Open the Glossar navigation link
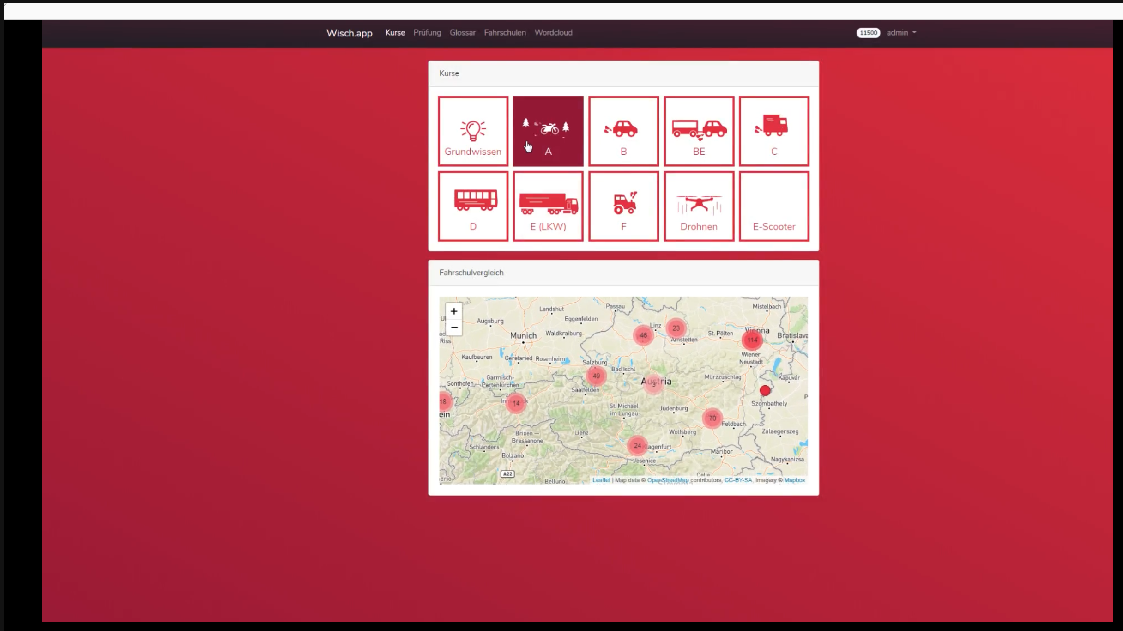 point(462,33)
